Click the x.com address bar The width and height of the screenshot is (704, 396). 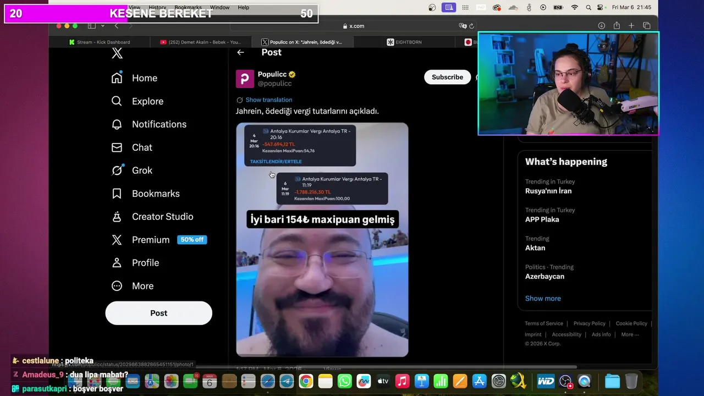point(353,26)
